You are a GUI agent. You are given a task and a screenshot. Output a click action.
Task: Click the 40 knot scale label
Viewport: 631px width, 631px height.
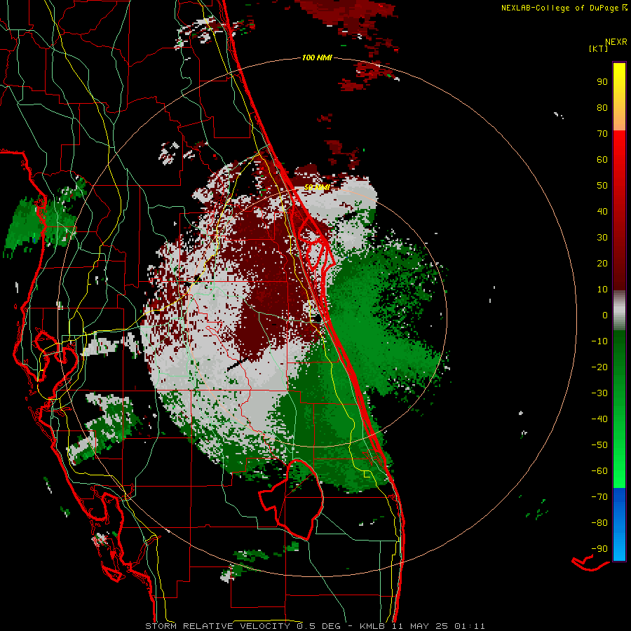(602, 211)
